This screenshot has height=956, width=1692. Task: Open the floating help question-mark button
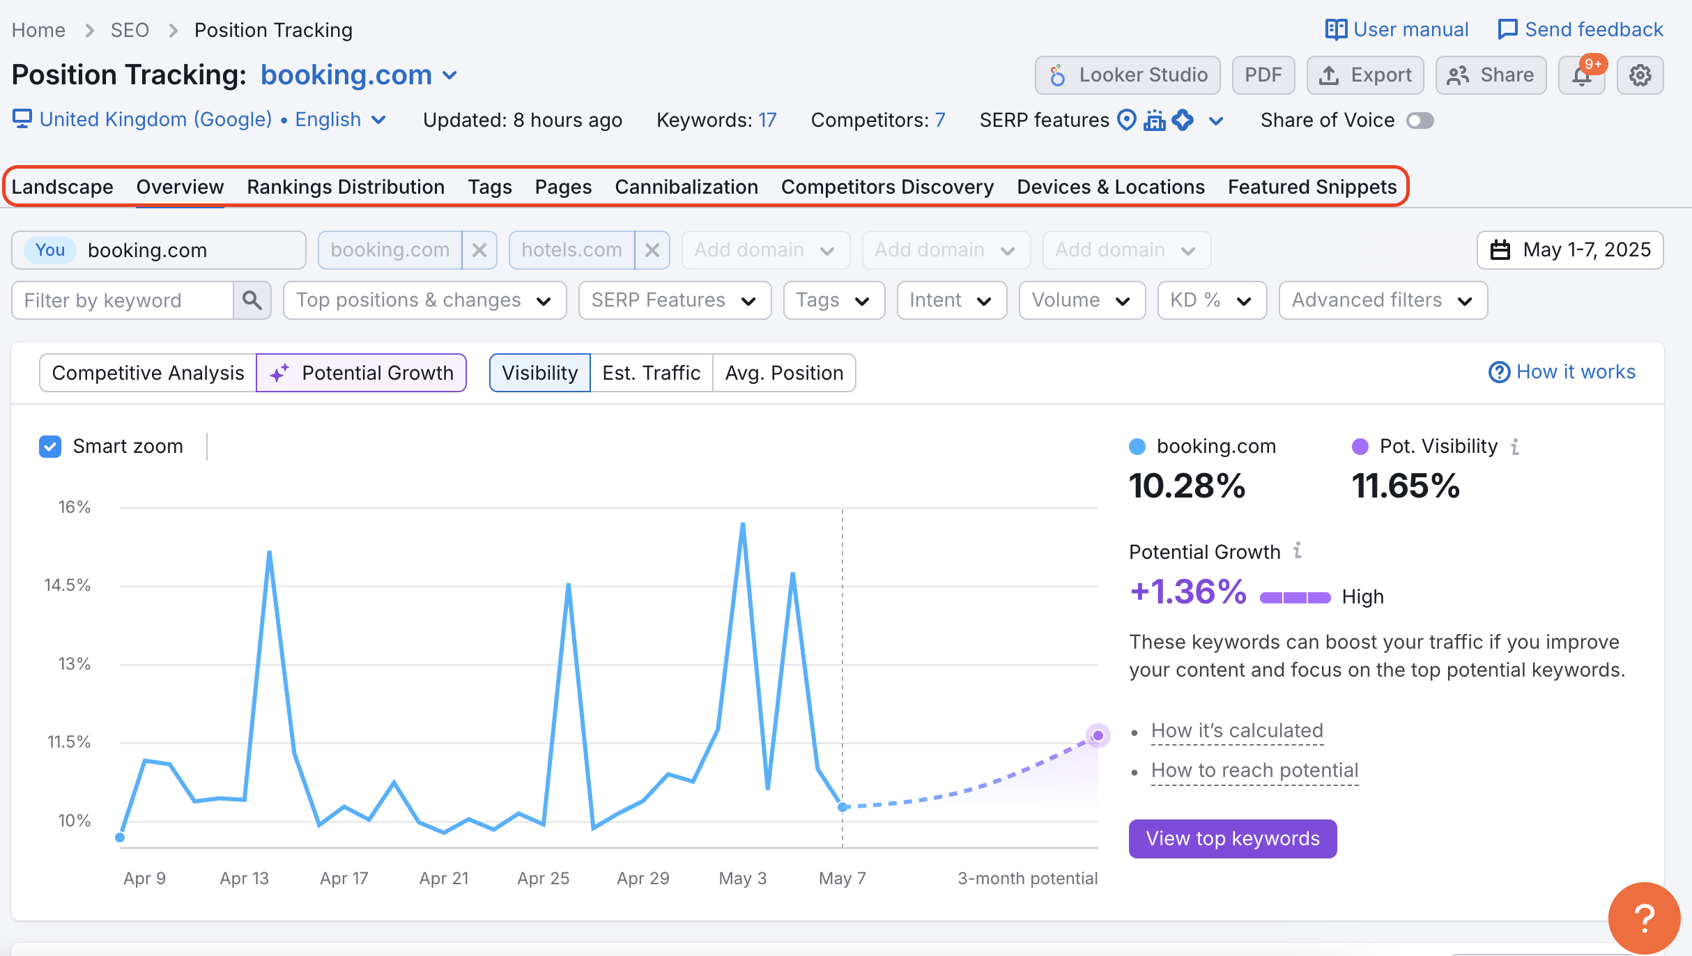pyautogui.click(x=1645, y=916)
